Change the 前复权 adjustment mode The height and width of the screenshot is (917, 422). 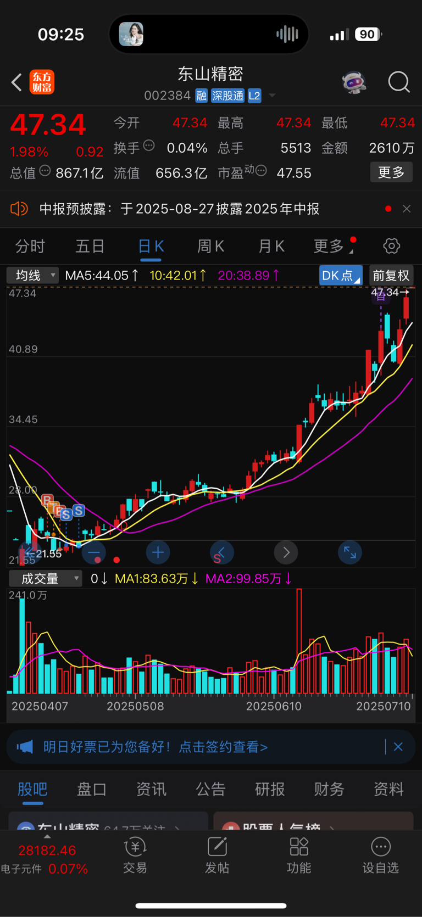(391, 275)
